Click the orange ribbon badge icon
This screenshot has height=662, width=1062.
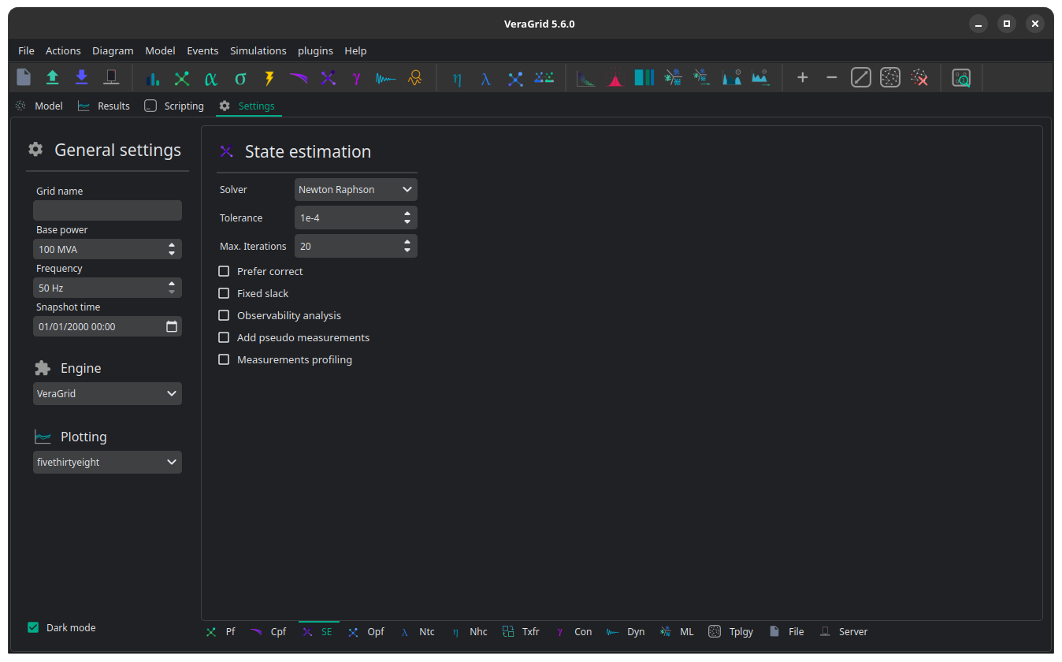(415, 78)
